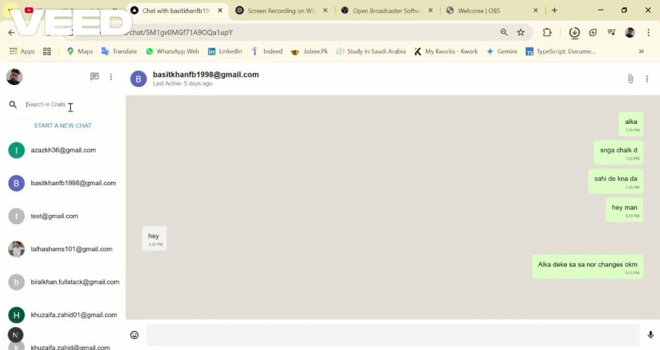Image resolution: width=660 pixels, height=350 pixels.
Task: Close the Screen Recording tab
Action: [x=325, y=11]
